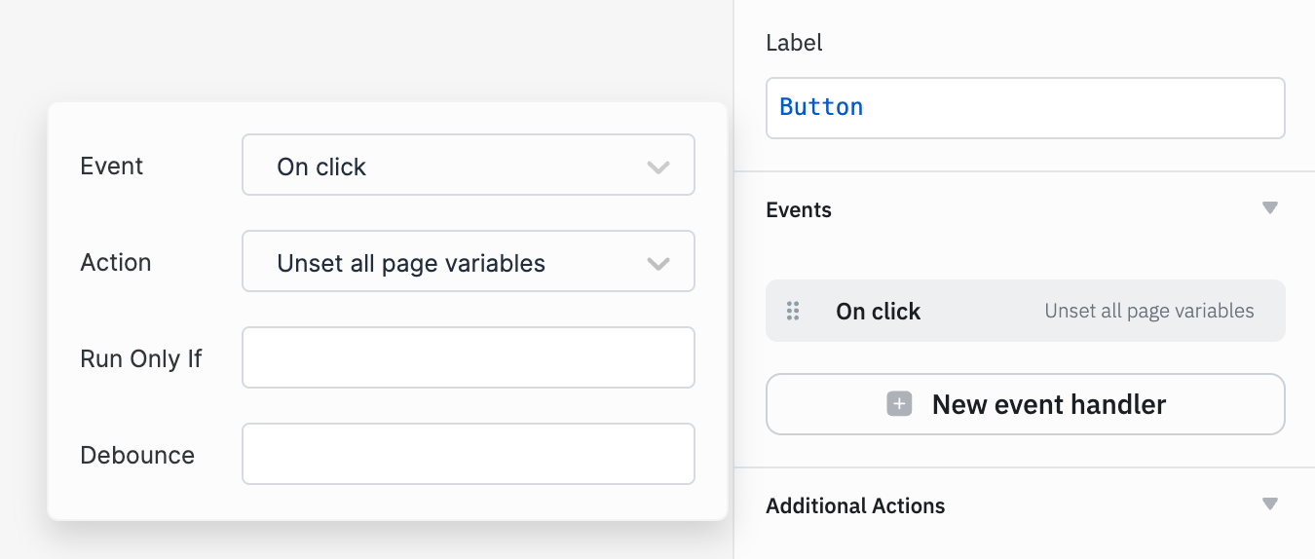
Task: Collapse the Events section triangle
Action: coord(1269,208)
